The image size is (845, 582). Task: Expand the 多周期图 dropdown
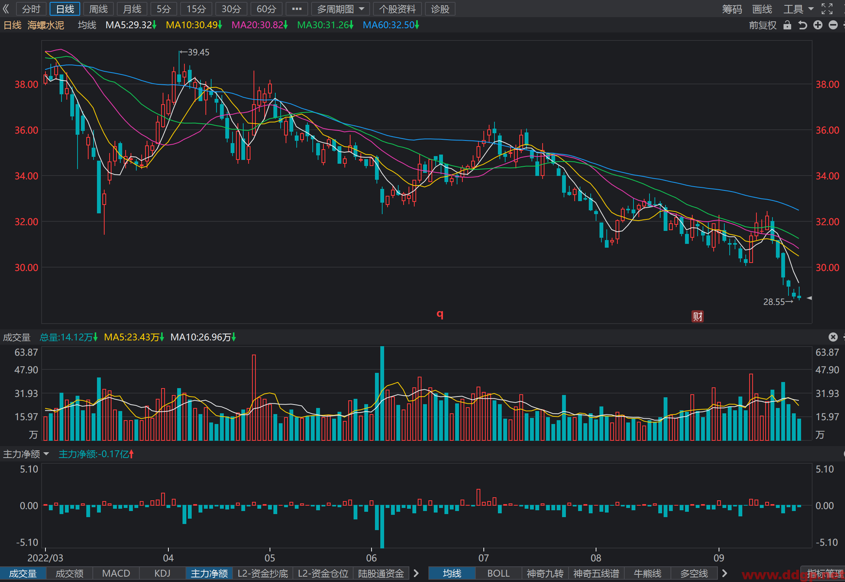pos(341,9)
